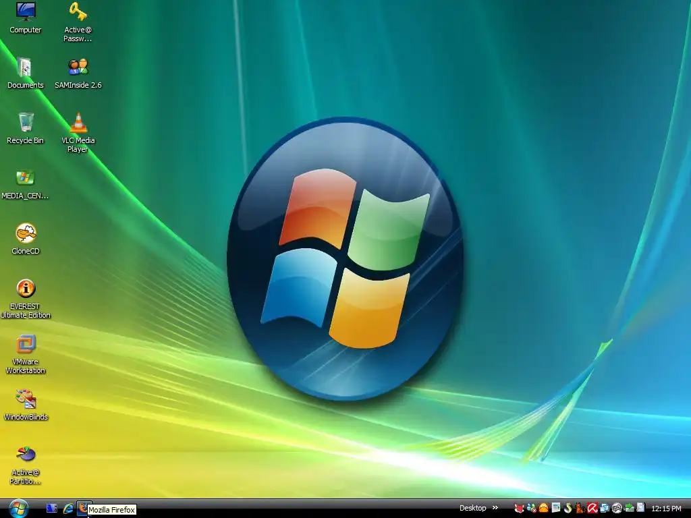Open the Active@ Partition shortcut
Viewport: 691px width, 518px height.
click(25, 465)
